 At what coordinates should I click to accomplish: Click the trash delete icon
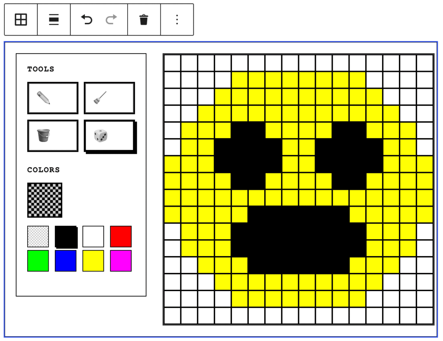pyautogui.click(x=144, y=19)
